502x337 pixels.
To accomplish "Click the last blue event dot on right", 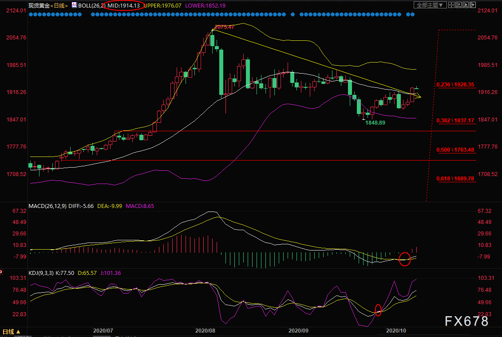I will click(413, 15).
